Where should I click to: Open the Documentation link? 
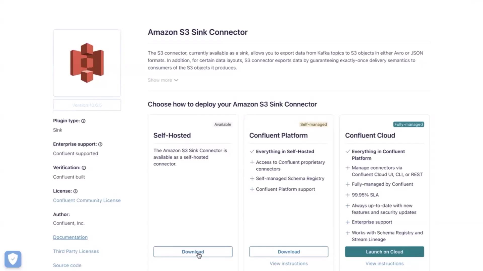70,237
